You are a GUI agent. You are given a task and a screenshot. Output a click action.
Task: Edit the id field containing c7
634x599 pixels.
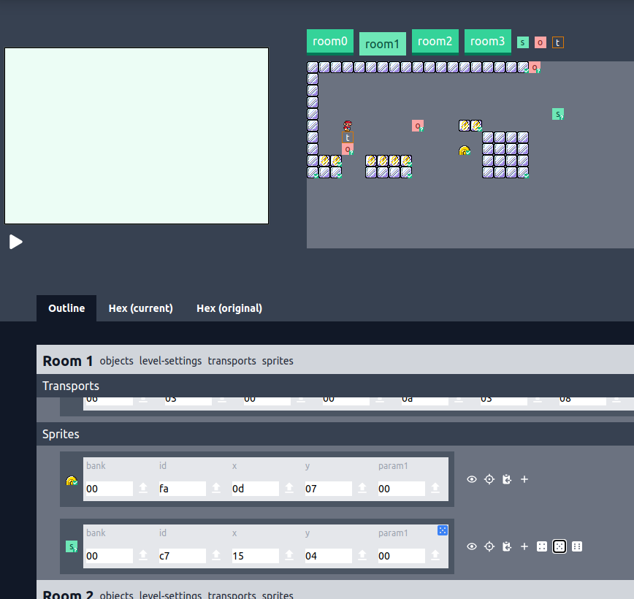point(182,556)
